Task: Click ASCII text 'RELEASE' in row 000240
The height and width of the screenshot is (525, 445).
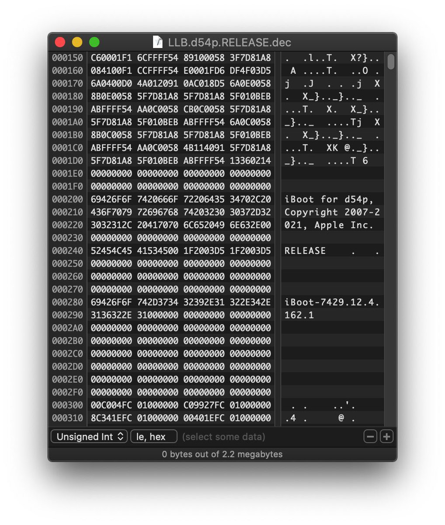Action: (305, 251)
